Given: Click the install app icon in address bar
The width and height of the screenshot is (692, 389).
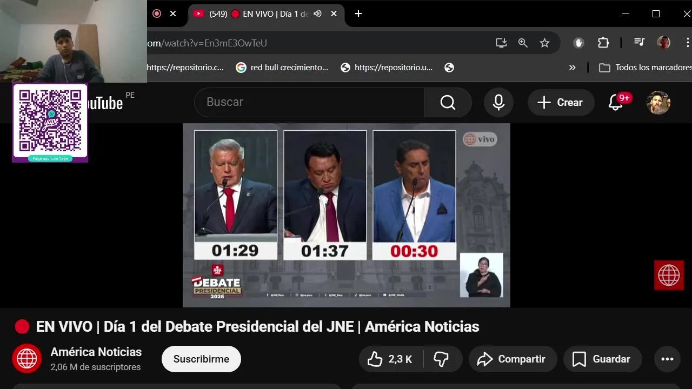Looking at the screenshot, I should tap(501, 43).
